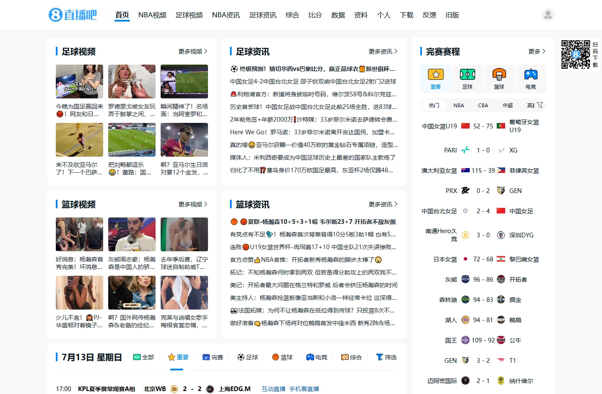
Task: Click the QR code download image
Action: 575,54
